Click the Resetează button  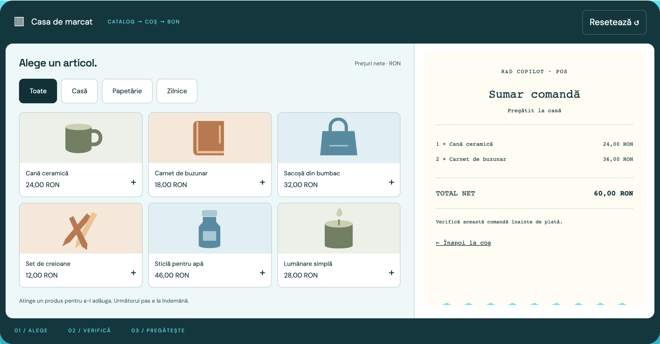[614, 22]
